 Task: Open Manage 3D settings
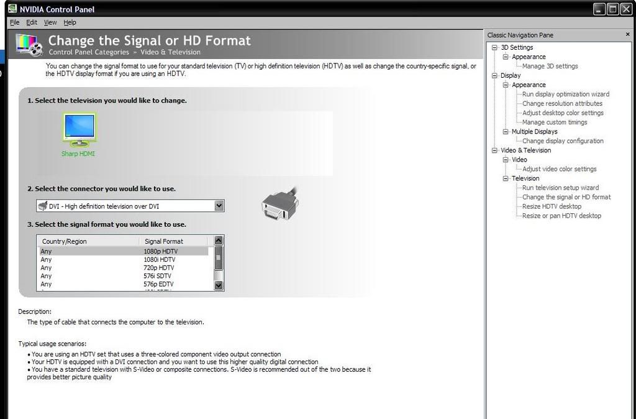pyautogui.click(x=550, y=66)
